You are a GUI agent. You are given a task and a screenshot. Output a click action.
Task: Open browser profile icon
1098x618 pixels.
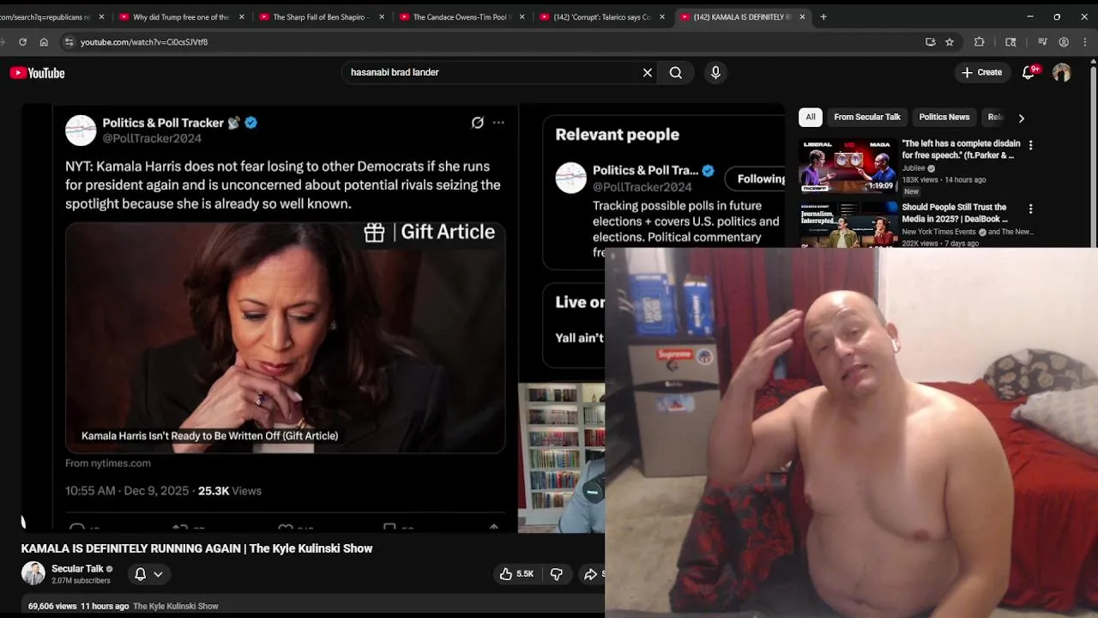tap(1064, 42)
